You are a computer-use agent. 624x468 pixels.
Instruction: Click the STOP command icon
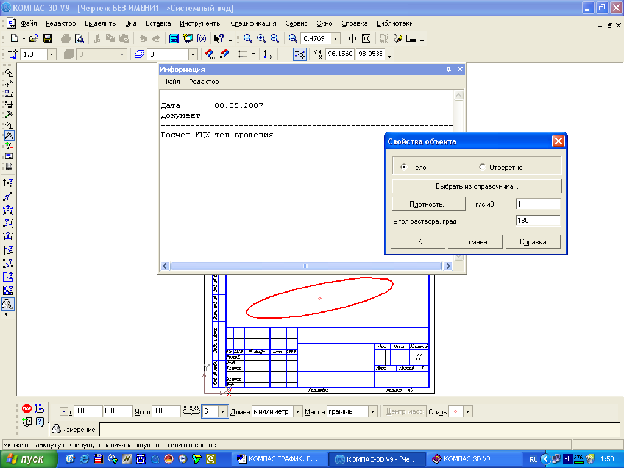(x=27, y=408)
